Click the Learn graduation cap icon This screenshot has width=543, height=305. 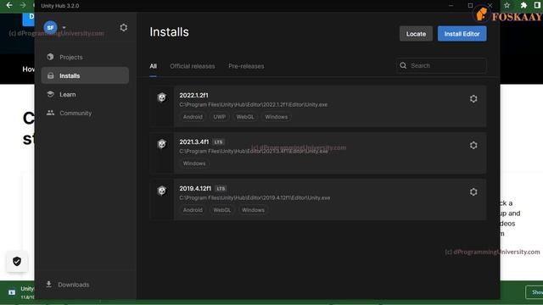(51, 94)
